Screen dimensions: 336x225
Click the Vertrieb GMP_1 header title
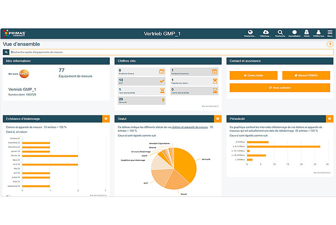[162, 34]
